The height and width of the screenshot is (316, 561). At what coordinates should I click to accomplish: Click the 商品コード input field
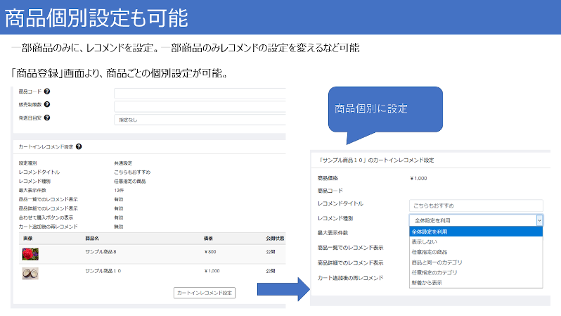click(x=200, y=94)
